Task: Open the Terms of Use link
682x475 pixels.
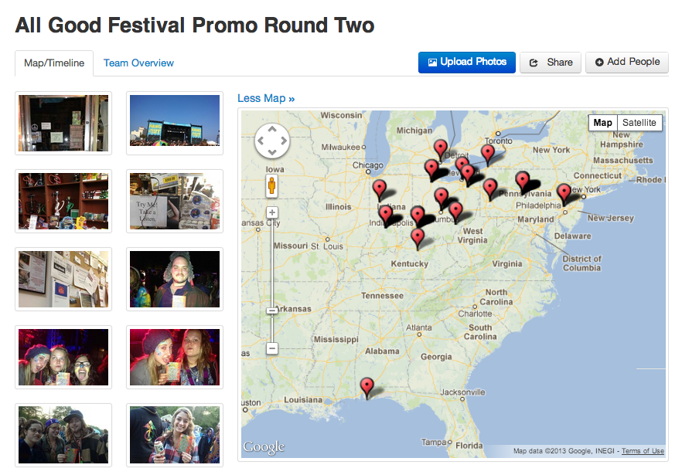Action: coord(643,450)
